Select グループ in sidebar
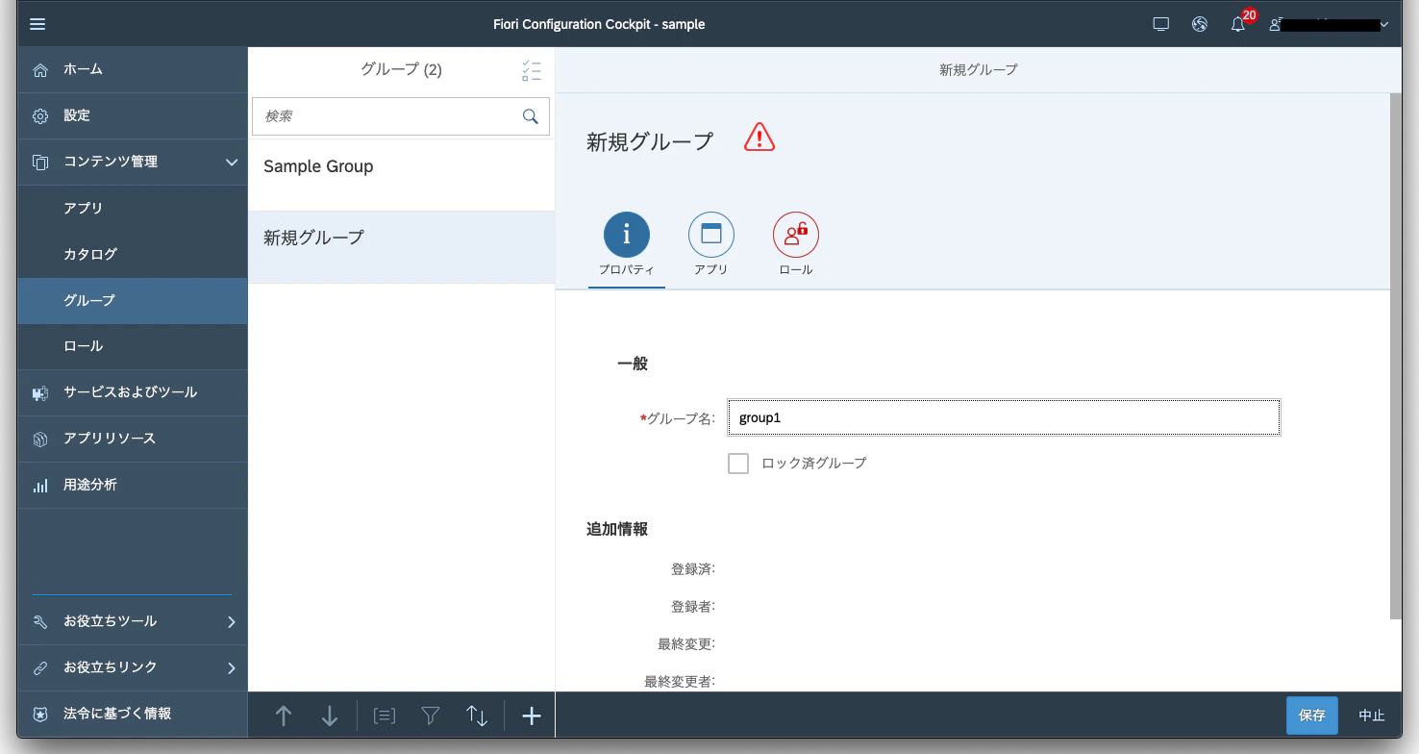The image size is (1419, 754). [x=133, y=301]
